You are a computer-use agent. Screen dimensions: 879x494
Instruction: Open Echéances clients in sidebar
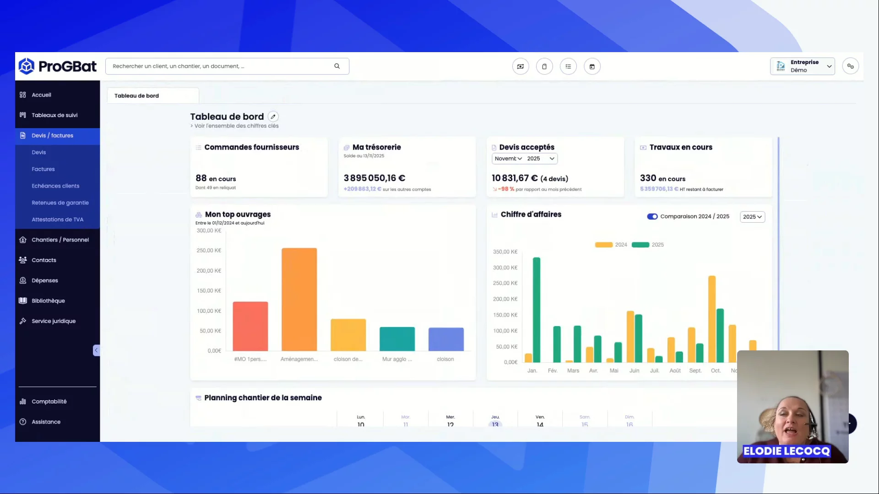[x=55, y=186]
